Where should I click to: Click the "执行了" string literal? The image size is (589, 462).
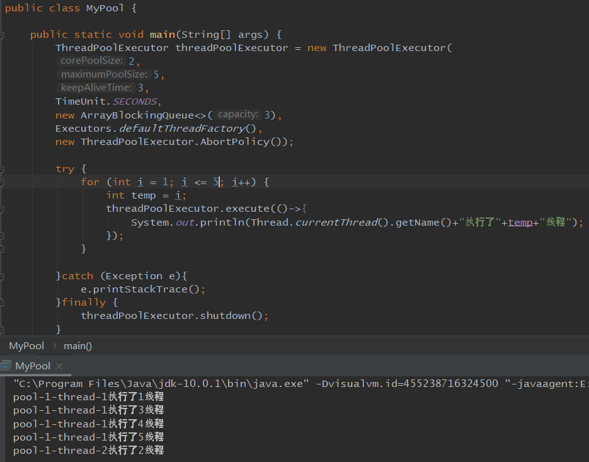click(x=480, y=222)
